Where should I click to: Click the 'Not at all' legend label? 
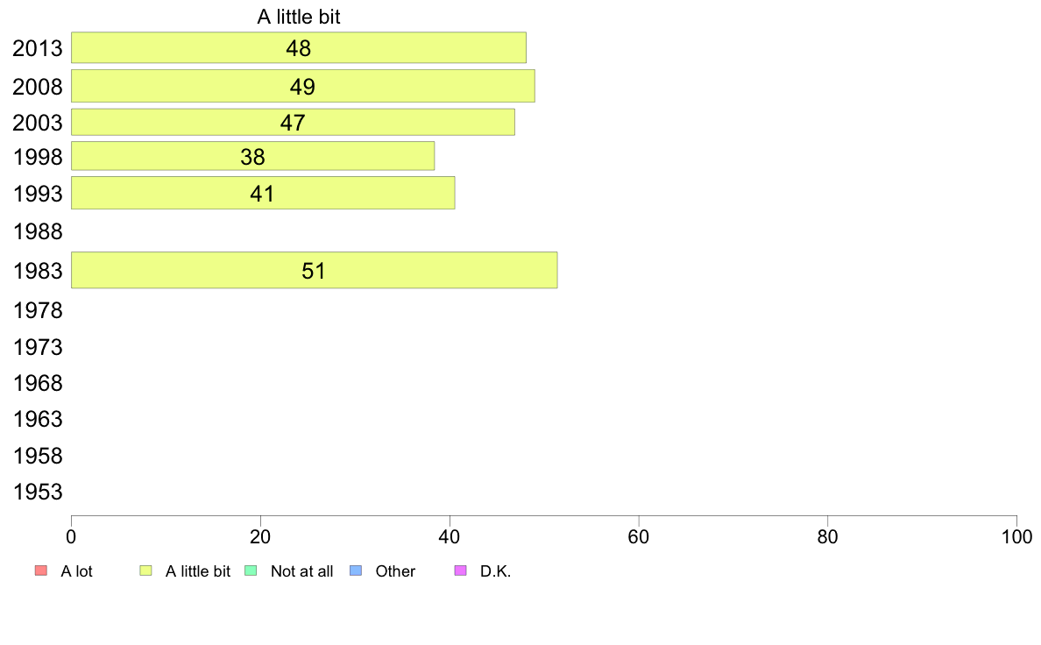302,571
